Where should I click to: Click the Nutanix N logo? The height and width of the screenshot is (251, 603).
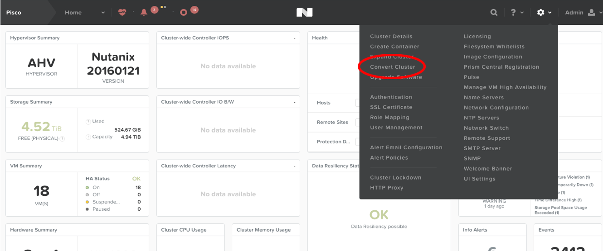[301, 13]
